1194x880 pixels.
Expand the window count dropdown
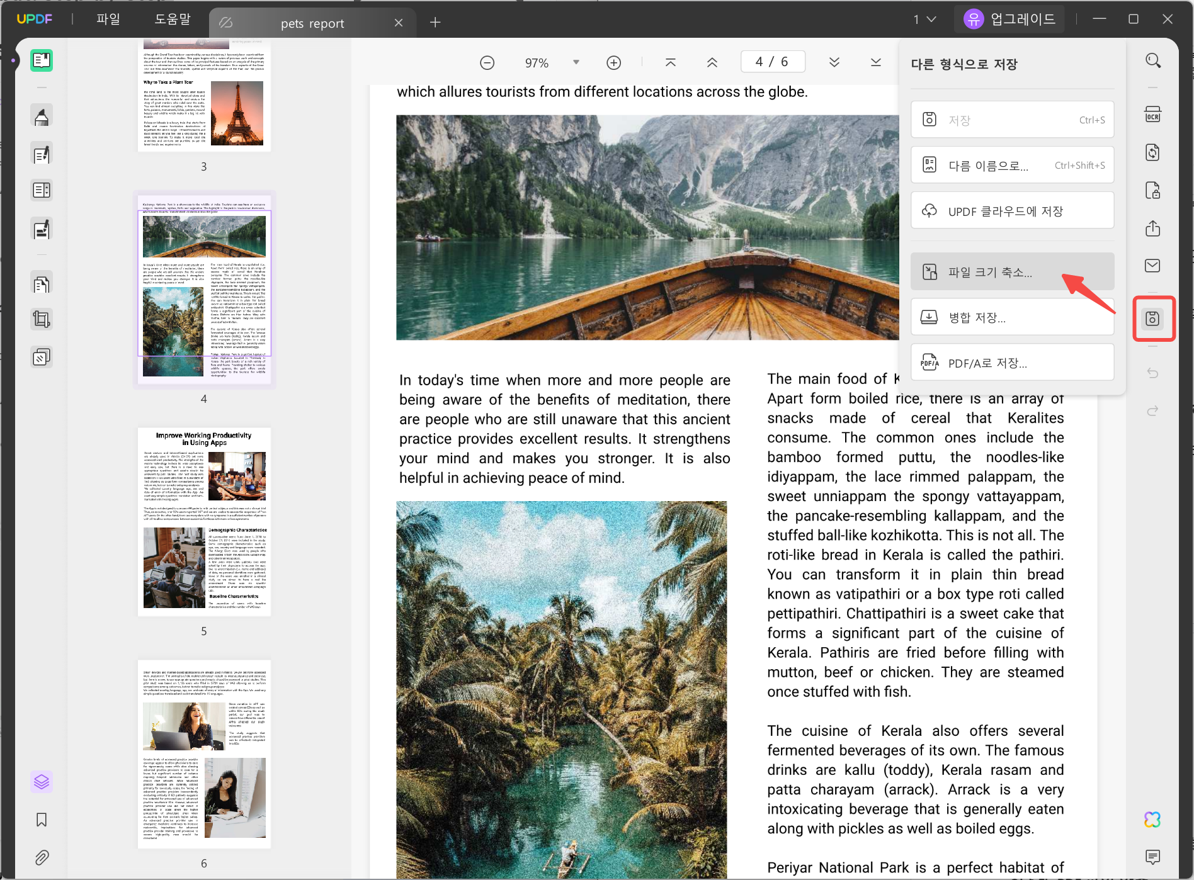point(925,20)
